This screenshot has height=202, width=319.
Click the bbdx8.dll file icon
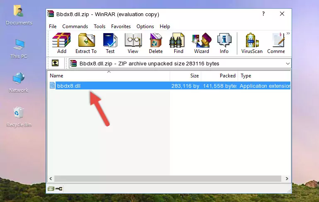point(52,85)
